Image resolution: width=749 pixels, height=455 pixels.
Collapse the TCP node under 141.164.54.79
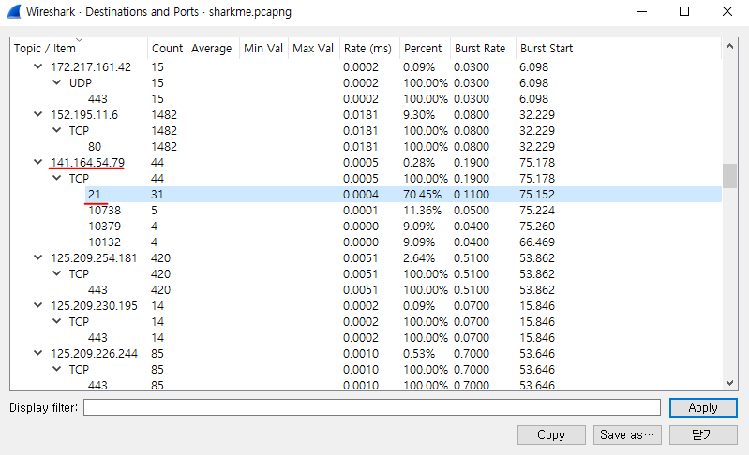click(56, 178)
